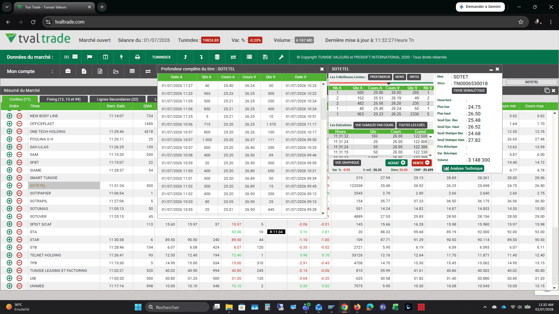
Task: Click the list view icon in market toolbar
Action: (249, 57)
